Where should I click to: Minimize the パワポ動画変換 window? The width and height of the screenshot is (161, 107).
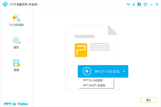151,5
